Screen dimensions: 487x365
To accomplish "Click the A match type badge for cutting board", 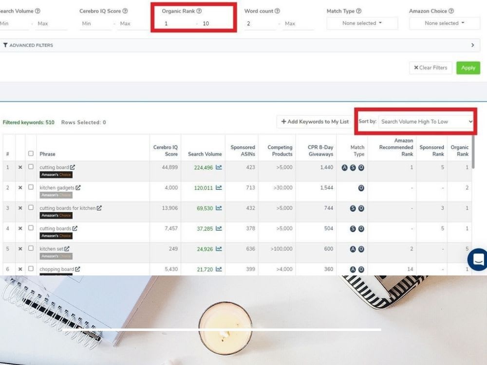I will click(344, 167).
